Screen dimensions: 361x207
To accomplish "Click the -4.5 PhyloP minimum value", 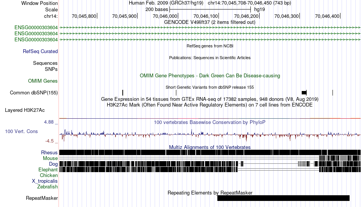I will 49,141.
